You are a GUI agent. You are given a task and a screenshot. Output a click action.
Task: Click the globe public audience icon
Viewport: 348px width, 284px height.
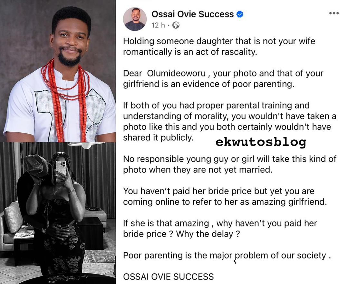[176, 25]
